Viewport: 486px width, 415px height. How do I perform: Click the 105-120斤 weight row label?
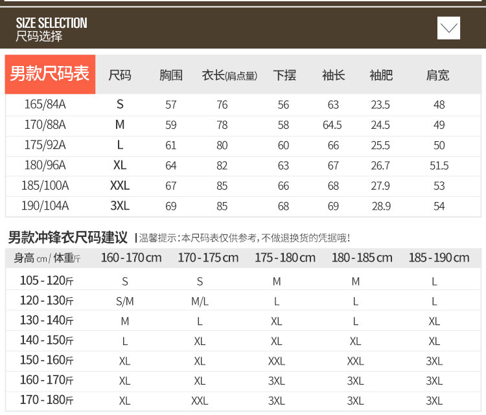coord(47,281)
